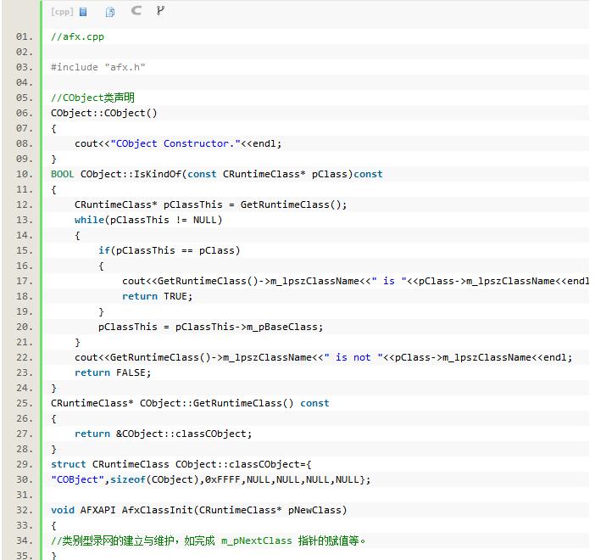This screenshot has height=560, width=595.
Task: Click pClassThis = GetRuntimeClass(); on line 12
Action: 255,204
